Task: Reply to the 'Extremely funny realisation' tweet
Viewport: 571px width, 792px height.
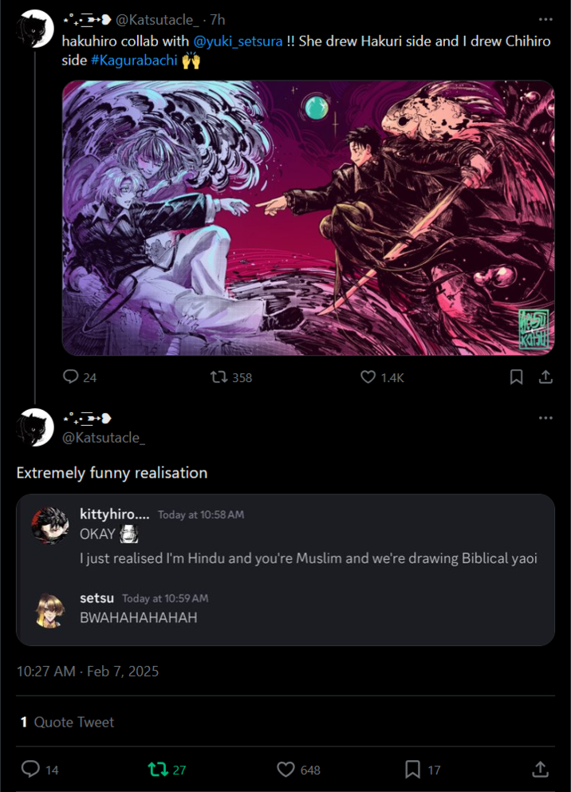Action: pos(31,769)
